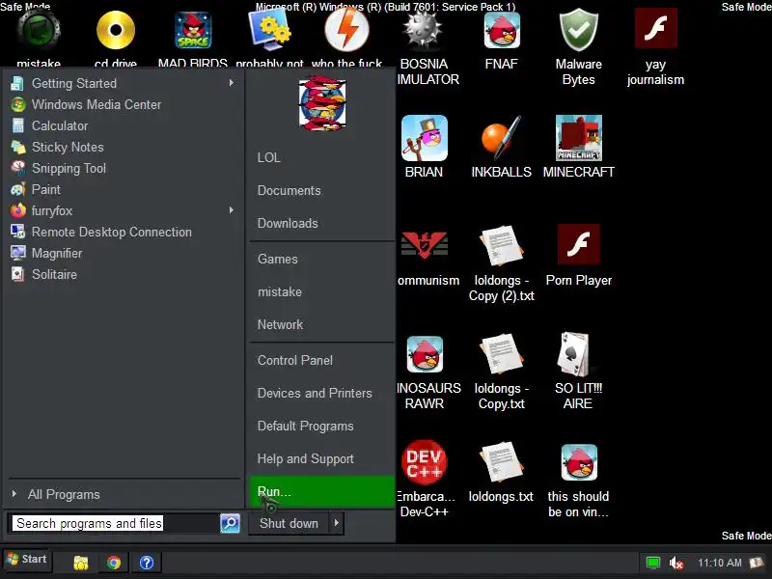Screen dimensions: 772x579
Task: Click the Action Center tray icon beside clock
Action: click(757, 563)
